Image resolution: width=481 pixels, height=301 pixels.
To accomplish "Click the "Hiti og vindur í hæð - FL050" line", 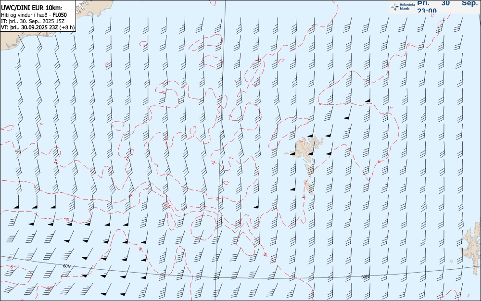I will click(x=34, y=15).
